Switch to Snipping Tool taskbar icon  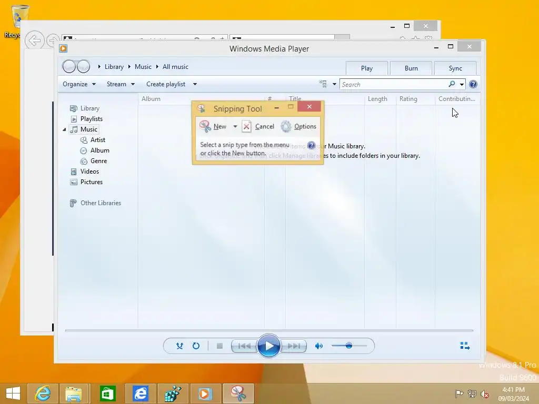[238, 393]
